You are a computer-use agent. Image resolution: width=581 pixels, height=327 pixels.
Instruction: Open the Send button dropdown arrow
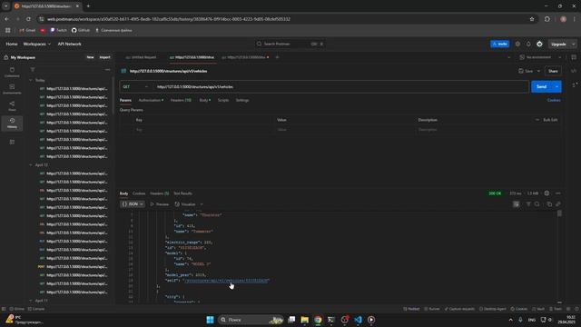coord(556,87)
